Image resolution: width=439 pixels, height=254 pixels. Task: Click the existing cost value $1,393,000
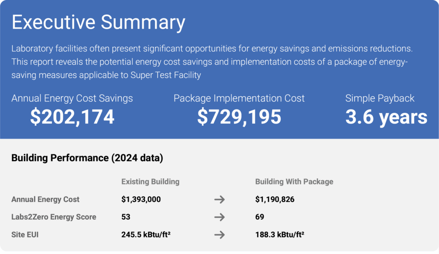141,199
